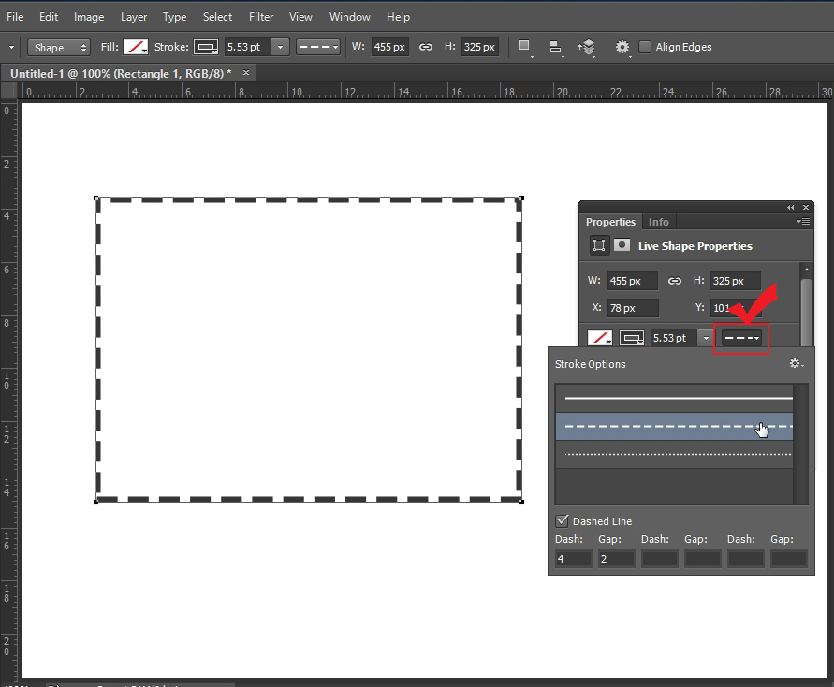Screen dimensions: 834x687
Task: Collapse the Properties panel with double arrows
Action: point(790,208)
